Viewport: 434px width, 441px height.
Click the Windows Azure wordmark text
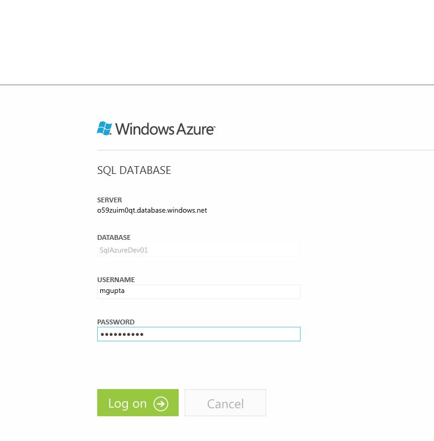coord(165,129)
